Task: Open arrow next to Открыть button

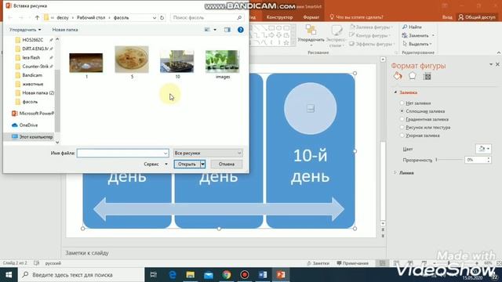Action: [x=202, y=164]
